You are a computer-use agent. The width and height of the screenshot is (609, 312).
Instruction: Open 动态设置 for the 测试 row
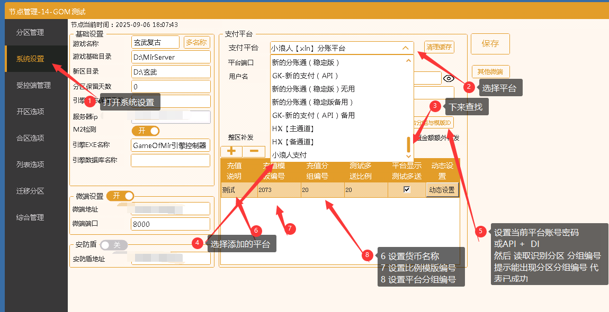point(442,189)
